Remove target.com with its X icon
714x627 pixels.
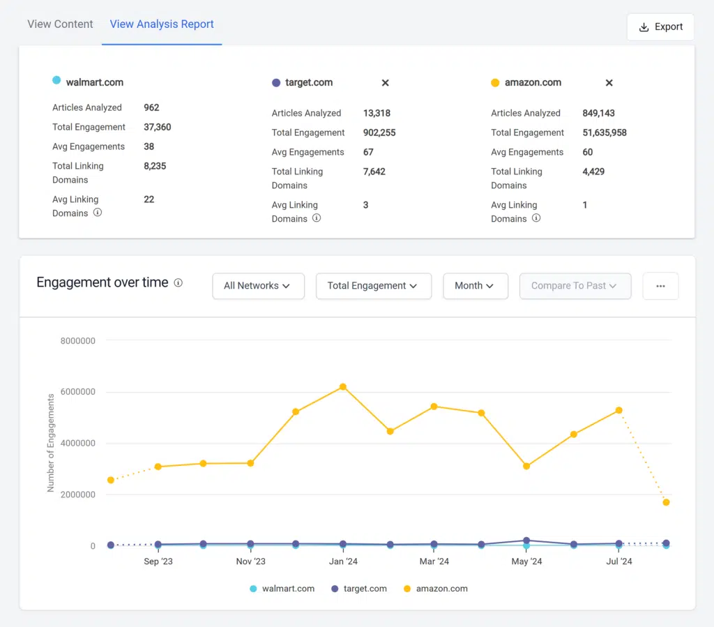pos(385,83)
